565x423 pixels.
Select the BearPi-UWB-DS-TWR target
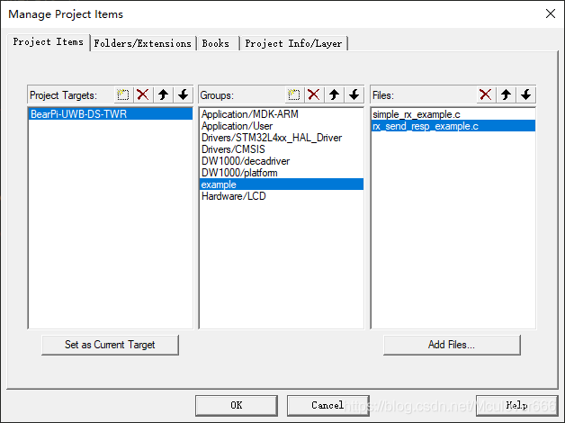coord(111,114)
